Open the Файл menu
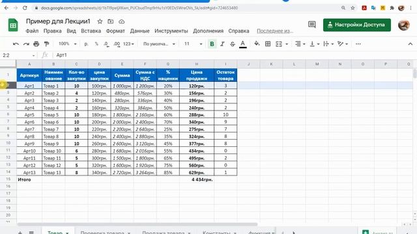Viewport: 417px width, 234px height. point(32,31)
